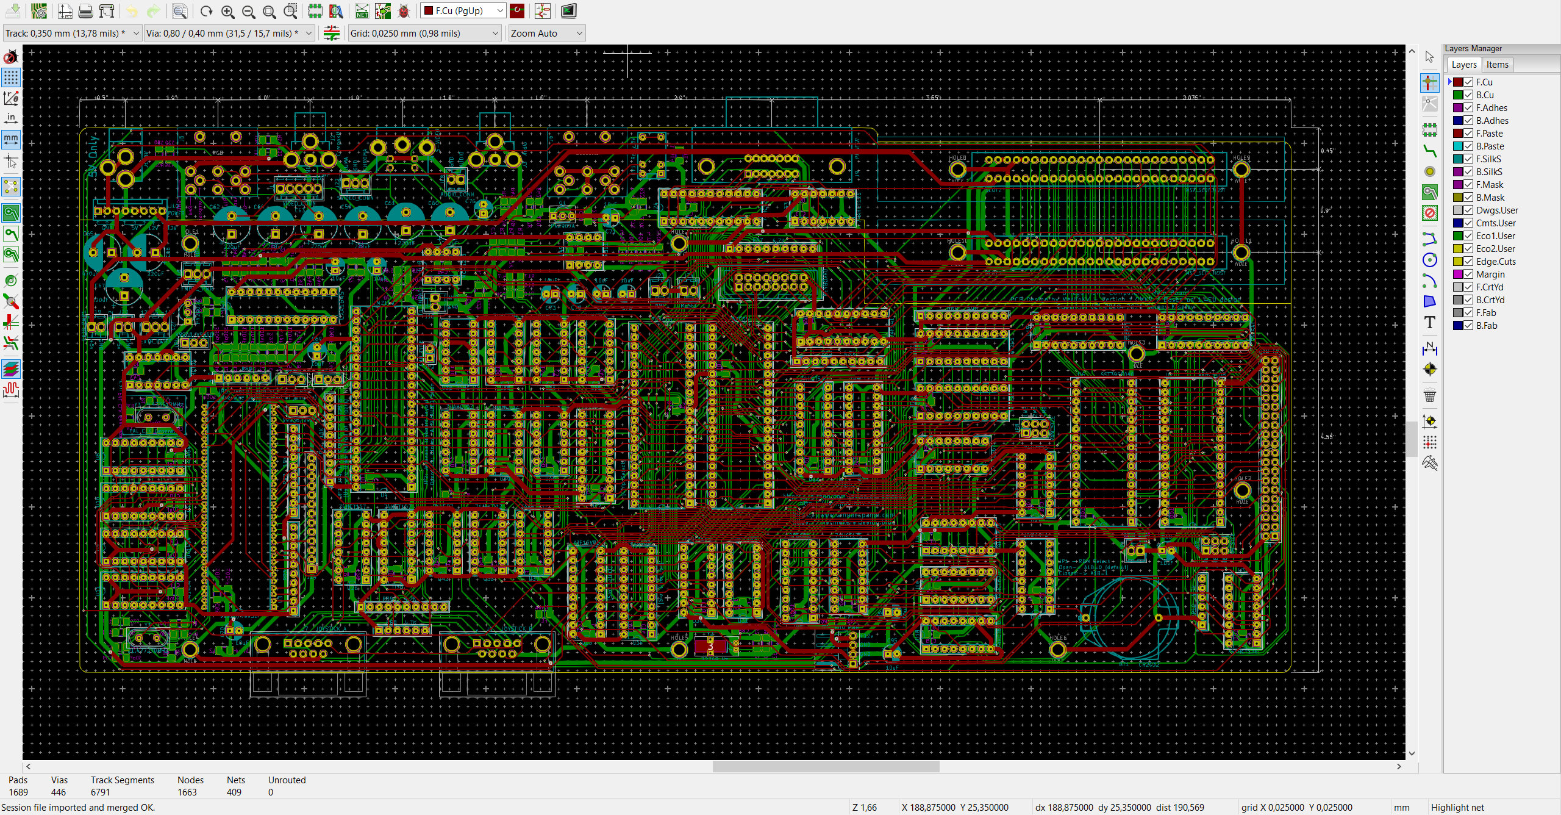Click the Margin layer color swatch

(1457, 274)
